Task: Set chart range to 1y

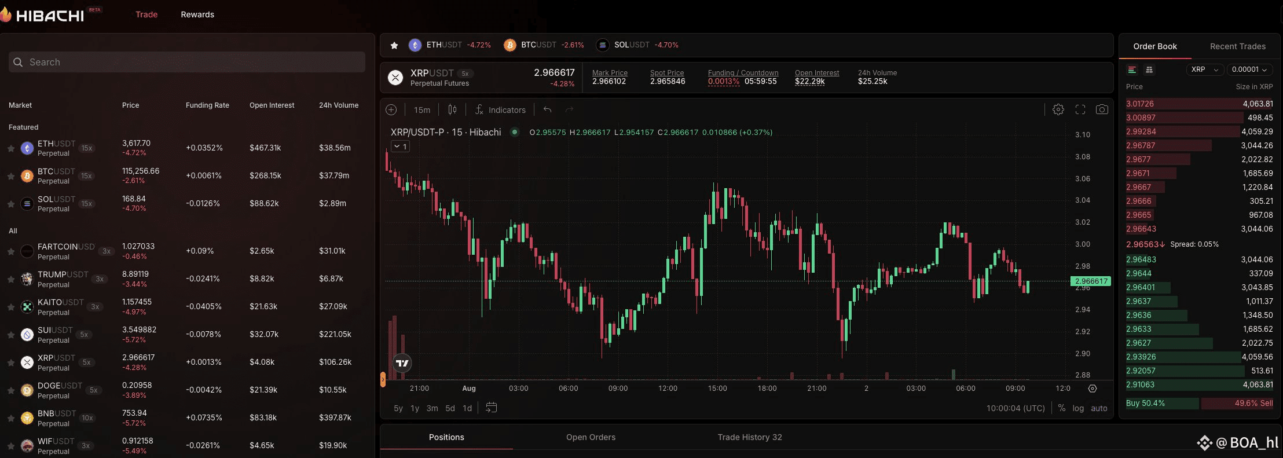Action: pyautogui.click(x=415, y=408)
